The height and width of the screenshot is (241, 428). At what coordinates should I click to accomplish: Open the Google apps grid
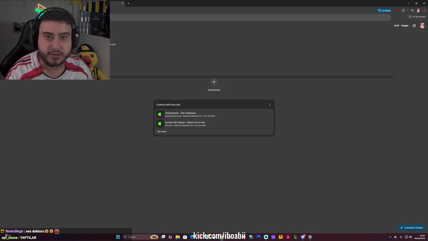414,25
